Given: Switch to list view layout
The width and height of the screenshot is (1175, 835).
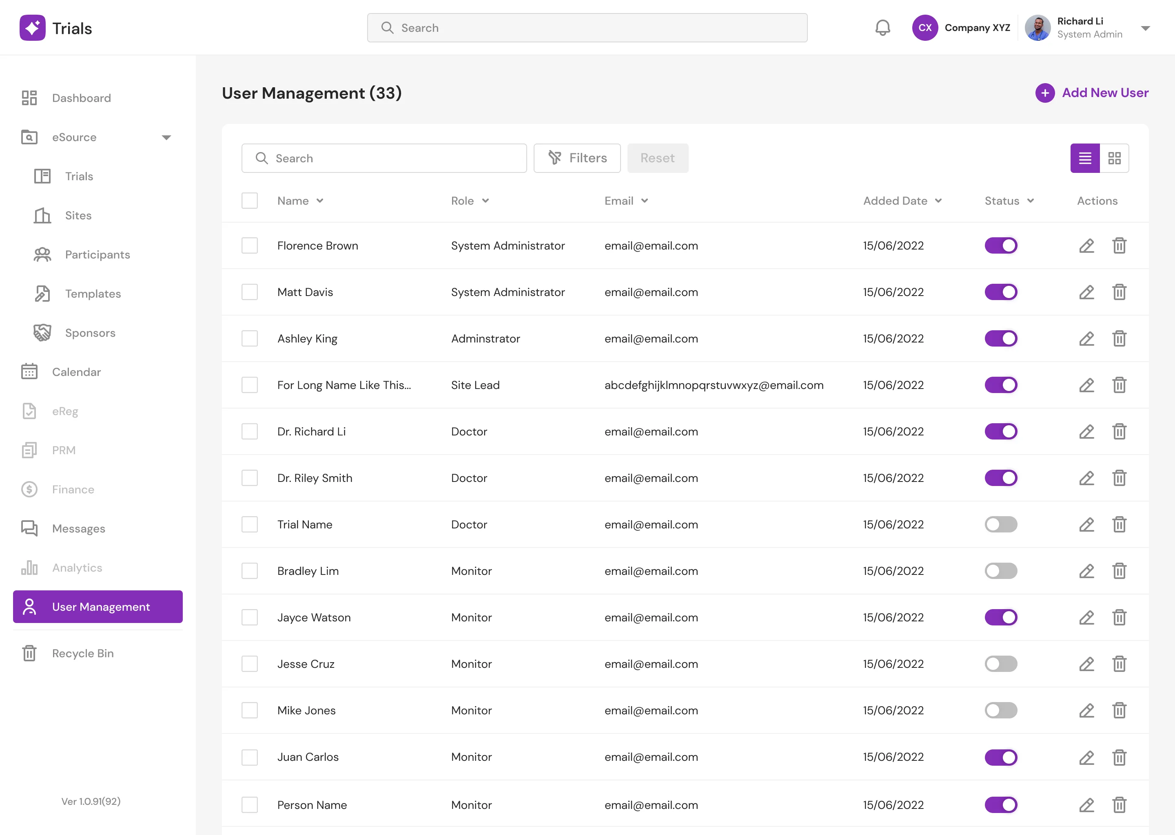Looking at the screenshot, I should (x=1085, y=158).
